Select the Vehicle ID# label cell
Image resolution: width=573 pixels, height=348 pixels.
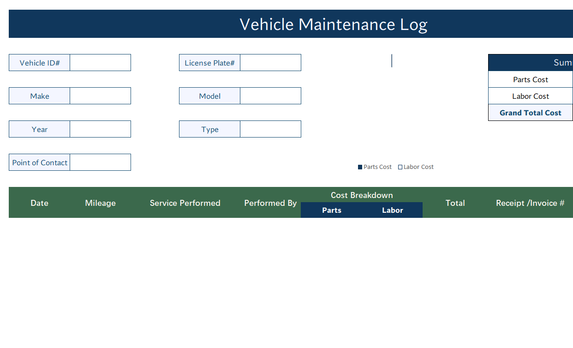(x=40, y=63)
